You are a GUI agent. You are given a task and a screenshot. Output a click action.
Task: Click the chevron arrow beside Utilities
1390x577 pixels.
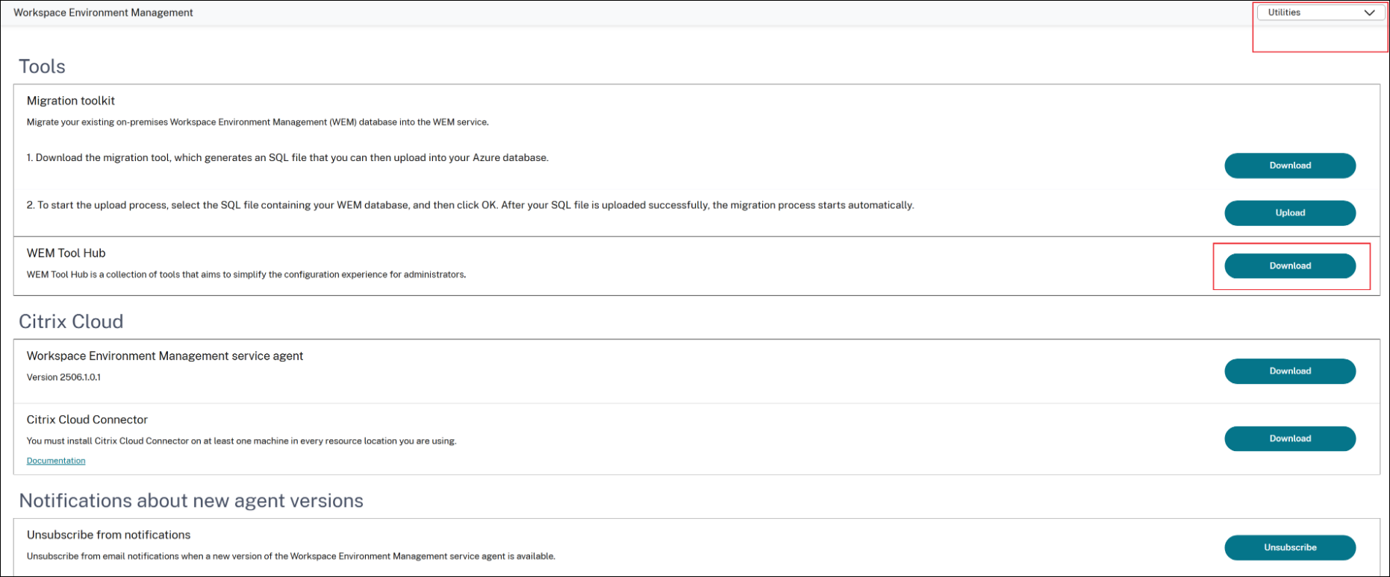tap(1369, 13)
